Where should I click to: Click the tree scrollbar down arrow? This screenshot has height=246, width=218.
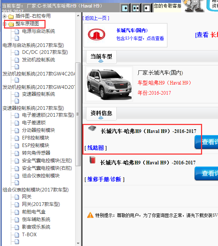click(x=78, y=243)
